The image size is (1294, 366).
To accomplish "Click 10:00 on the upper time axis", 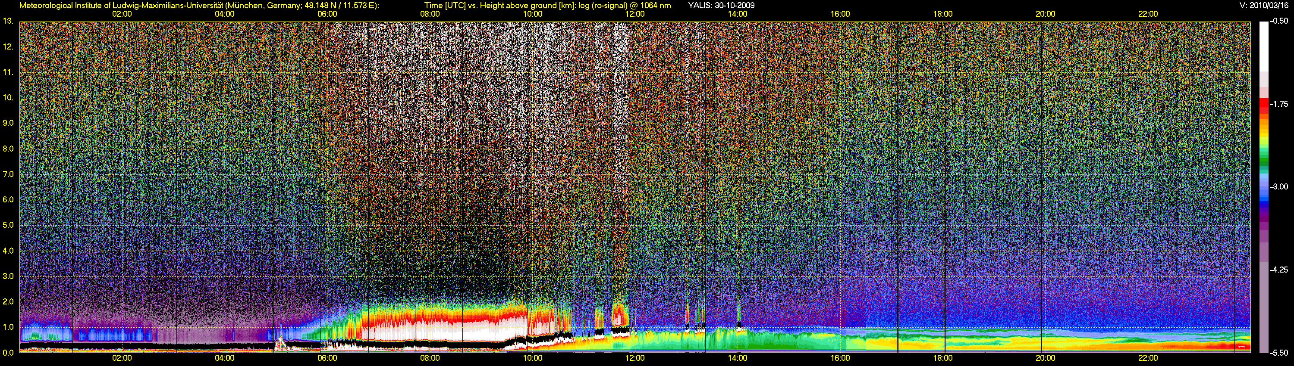I will [x=532, y=14].
